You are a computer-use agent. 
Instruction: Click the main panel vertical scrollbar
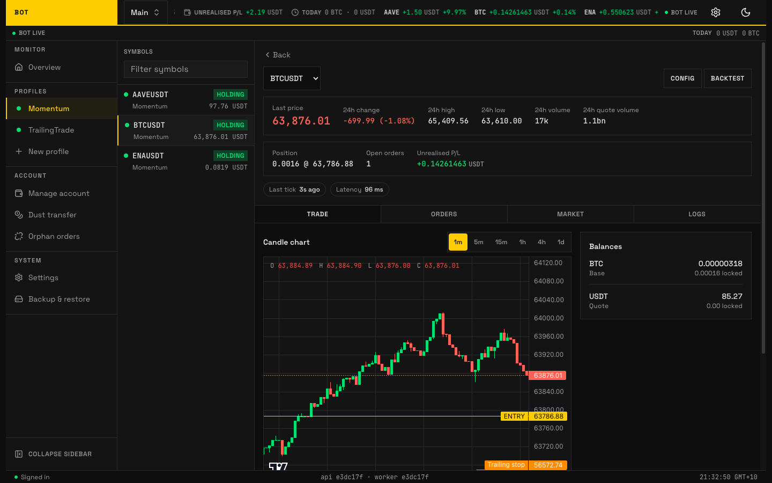click(763, 199)
